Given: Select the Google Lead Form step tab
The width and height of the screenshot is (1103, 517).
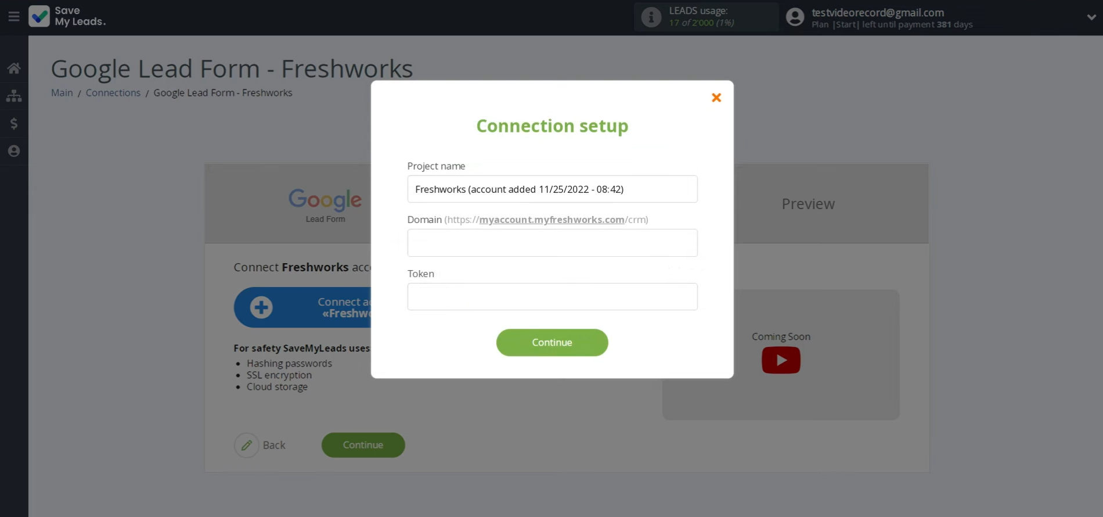Looking at the screenshot, I should [x=325, y=204].
